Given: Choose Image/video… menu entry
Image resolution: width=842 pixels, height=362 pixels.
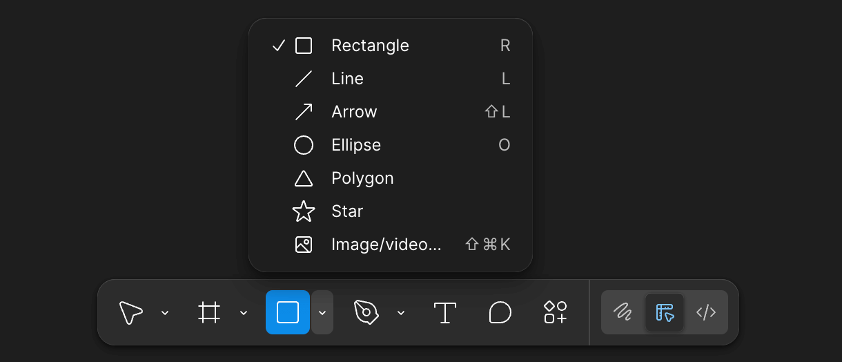Looking at the screenshot, I should [x=386, y=245].
